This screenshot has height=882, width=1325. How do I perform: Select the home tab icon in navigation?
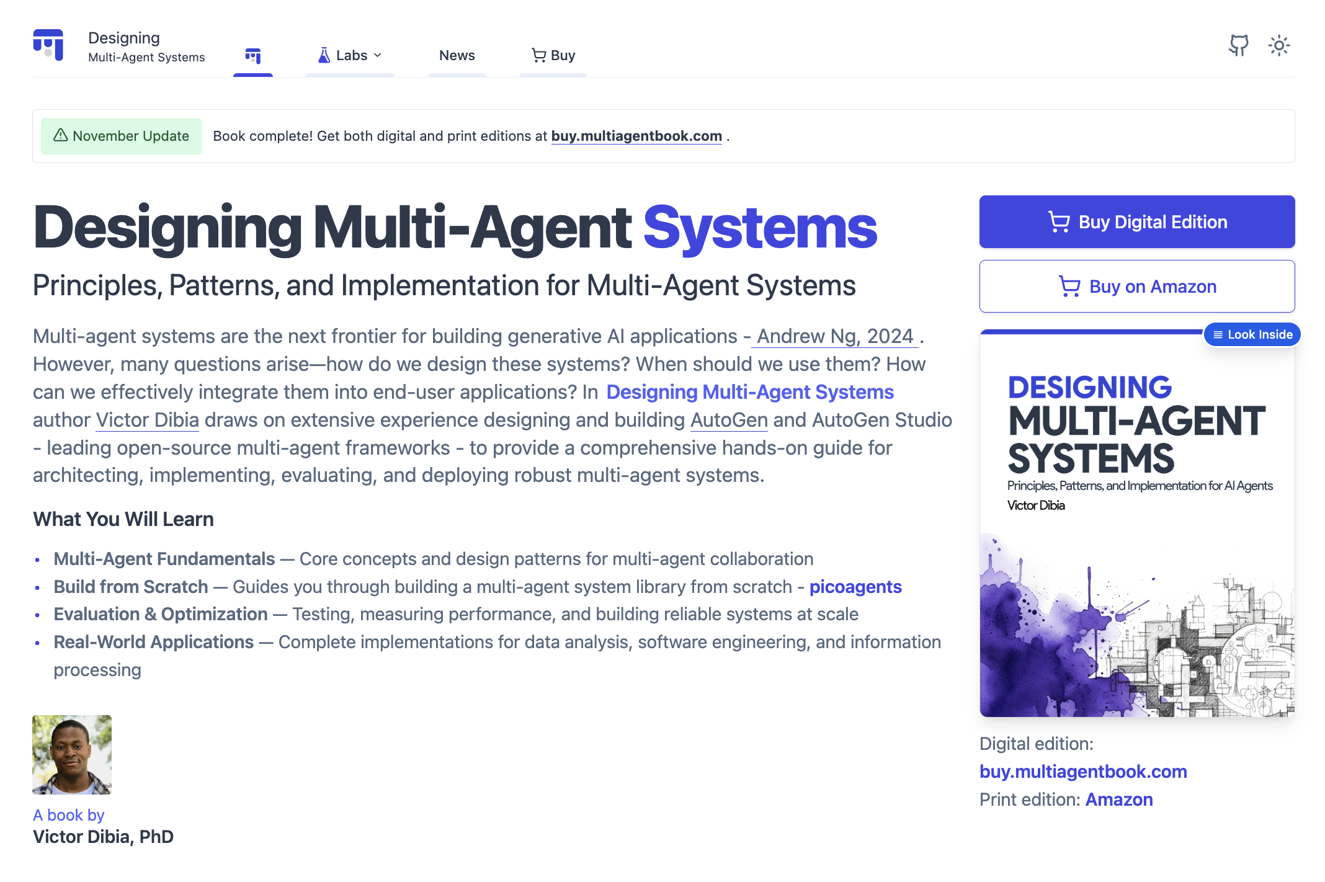[x=253, y=56]
